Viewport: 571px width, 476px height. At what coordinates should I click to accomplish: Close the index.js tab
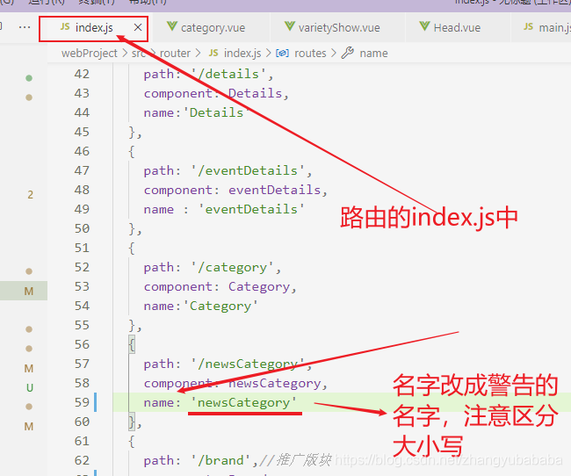point(138,27)
